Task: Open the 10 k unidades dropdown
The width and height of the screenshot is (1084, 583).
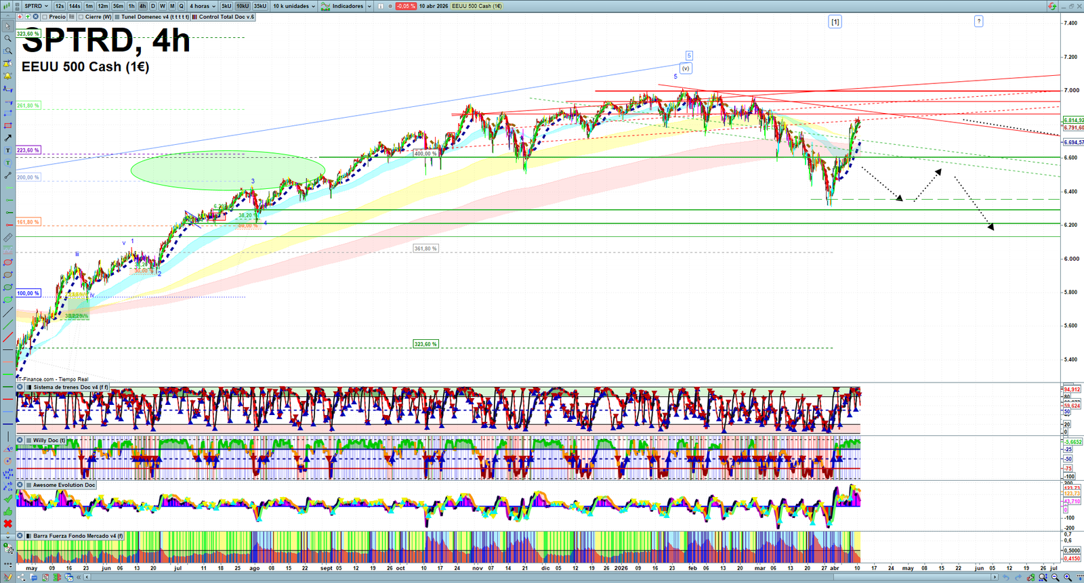Action: point(294,6)
